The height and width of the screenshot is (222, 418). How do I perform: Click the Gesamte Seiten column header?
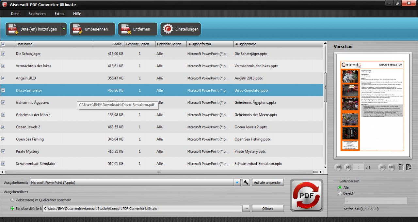pos(140,44)
